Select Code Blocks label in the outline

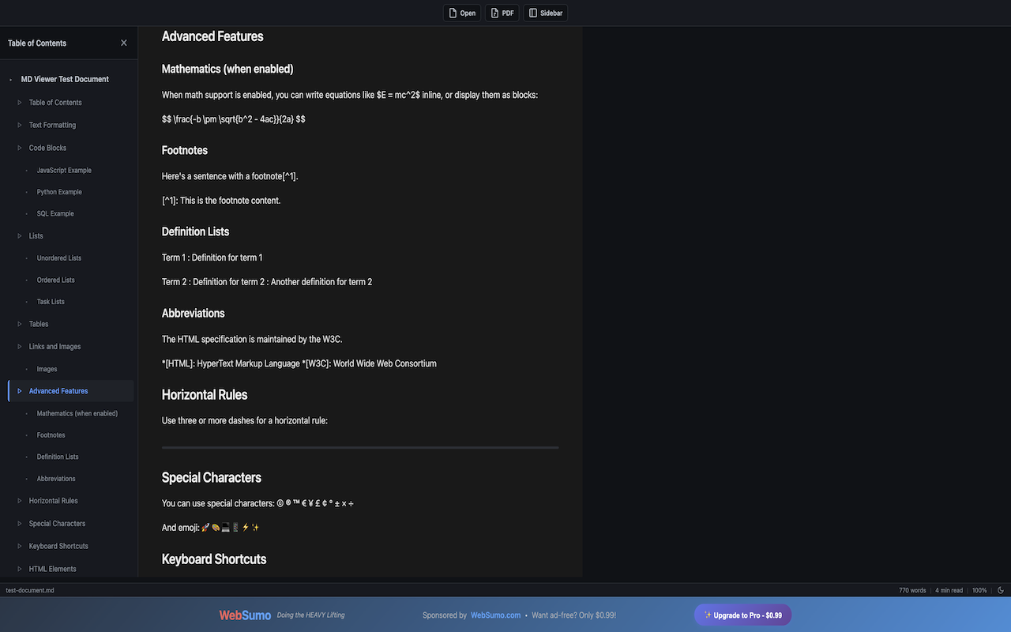click(x=47, y=148)
